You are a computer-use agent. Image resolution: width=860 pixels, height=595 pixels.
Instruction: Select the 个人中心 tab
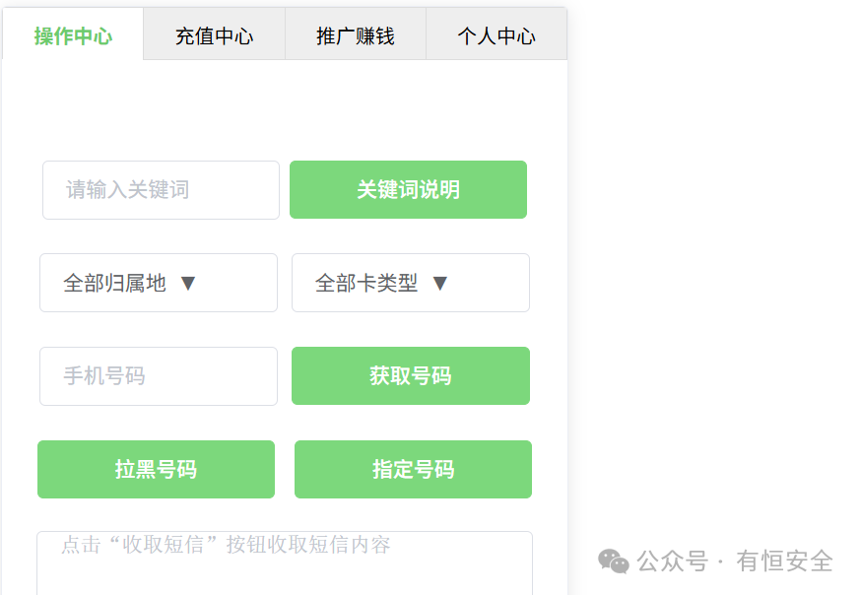496,34
